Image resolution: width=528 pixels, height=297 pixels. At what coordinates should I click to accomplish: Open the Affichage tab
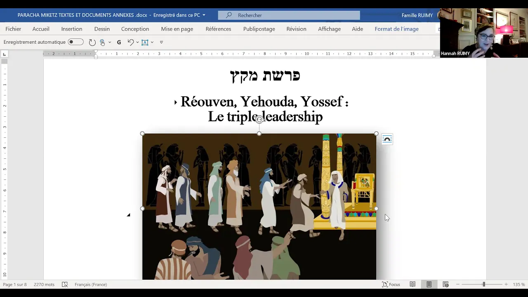329,29
